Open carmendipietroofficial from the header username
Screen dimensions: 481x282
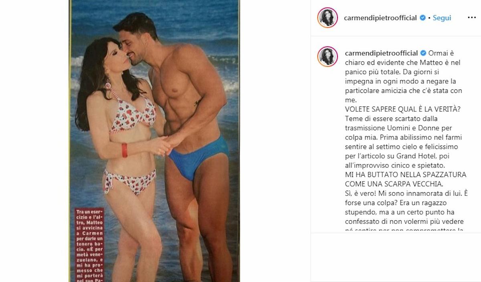pyautogui.click(x=381, y=18)
